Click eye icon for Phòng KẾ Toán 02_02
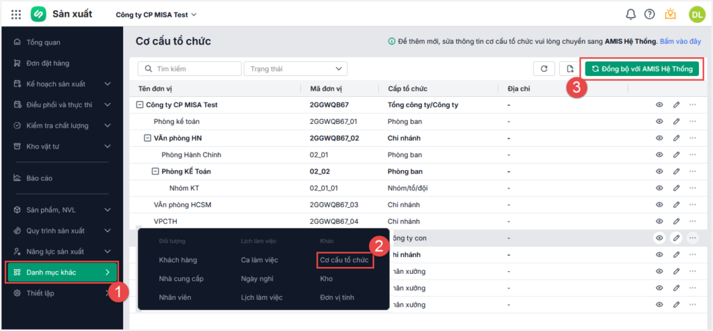This screenshot has width=713, height=331. point(659,171)
